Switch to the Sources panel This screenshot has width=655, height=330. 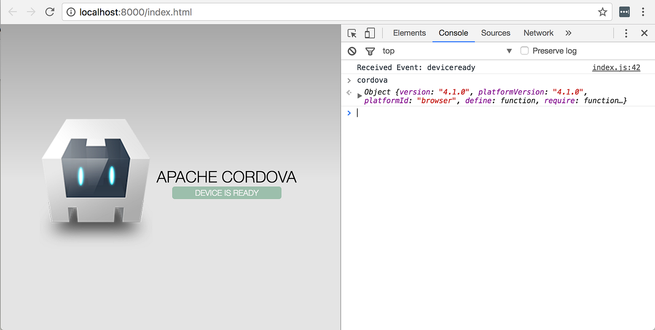tap(495, 33)
